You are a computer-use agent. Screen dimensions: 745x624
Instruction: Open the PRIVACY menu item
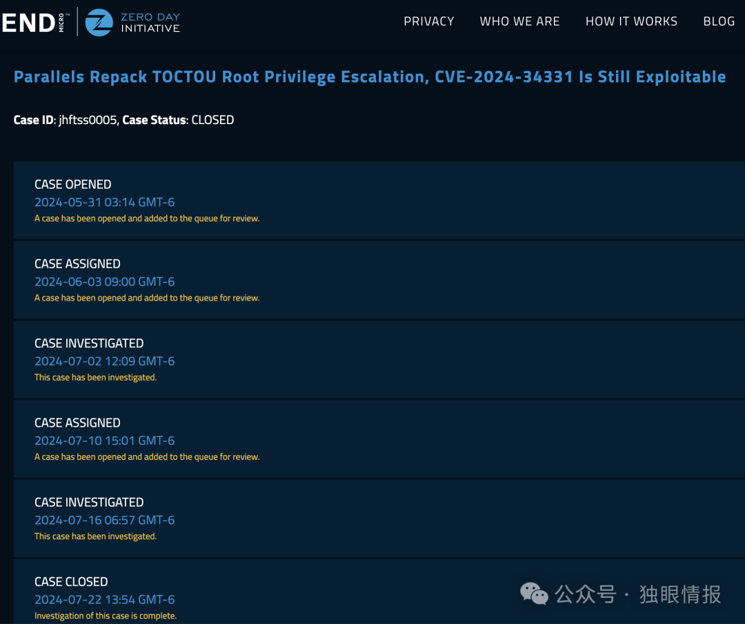point(428,21)
